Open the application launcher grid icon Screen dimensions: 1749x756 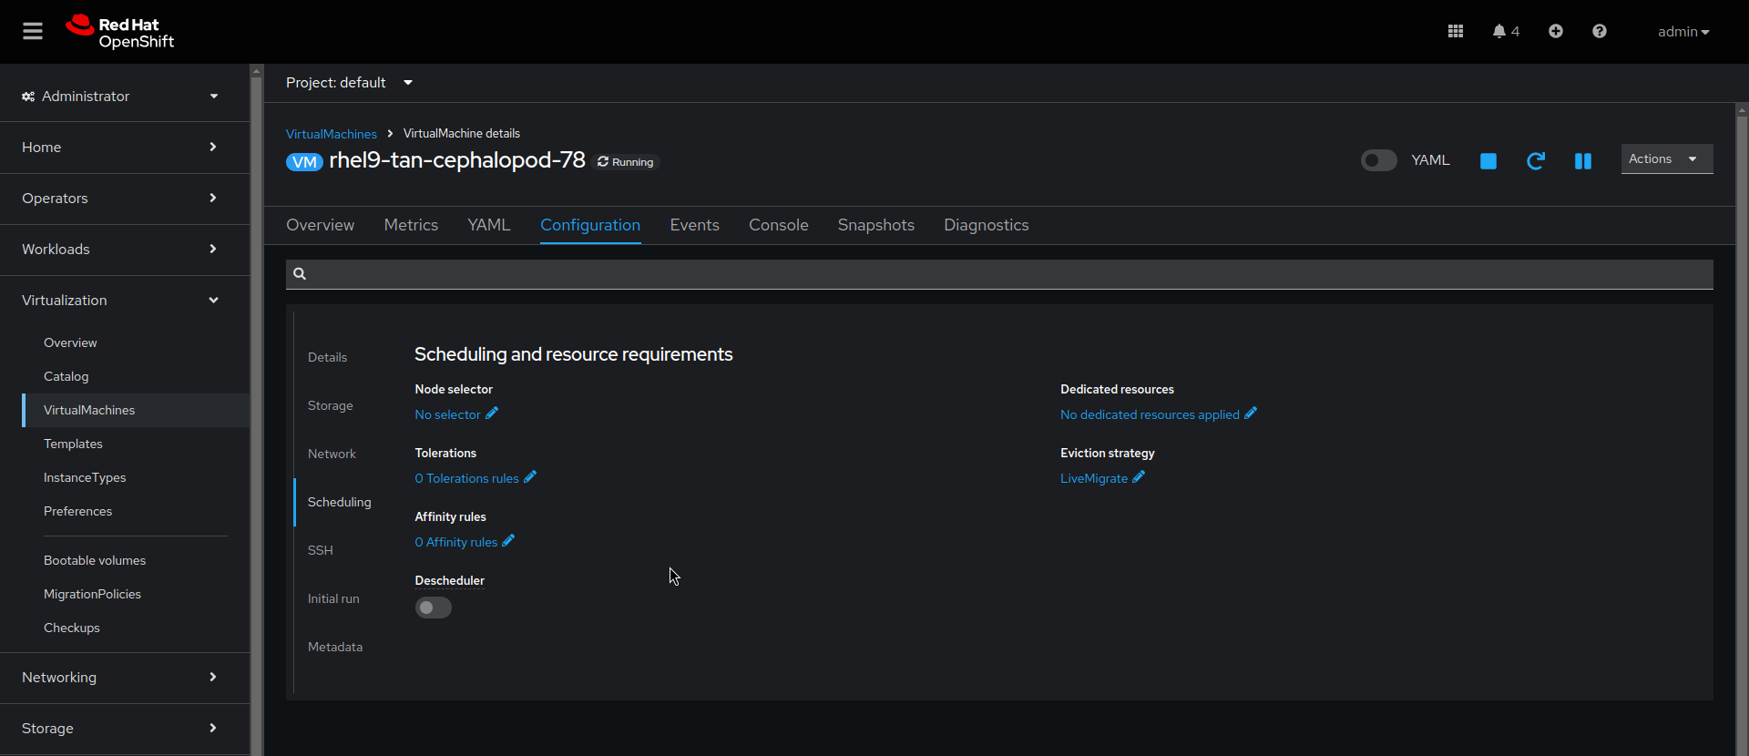pyautogui.click(x=1456, y=31)
